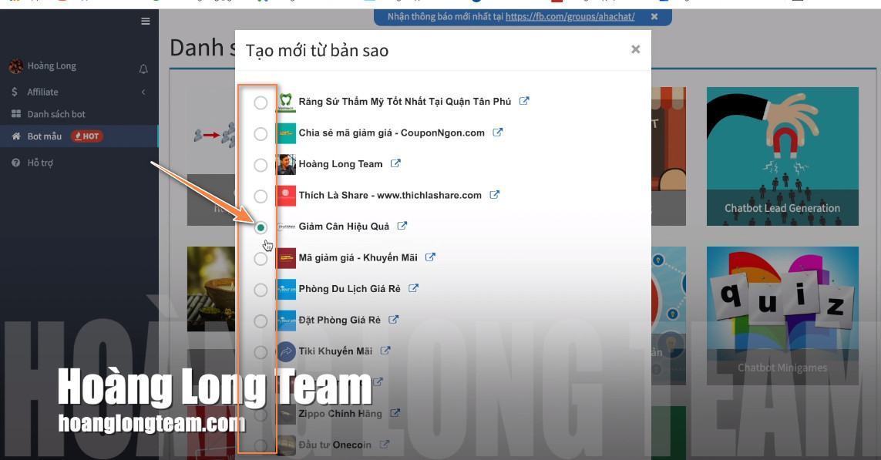Select radio for Thích Là Share
The width and height of the screenshot is (881, 460).
(261, 196)
